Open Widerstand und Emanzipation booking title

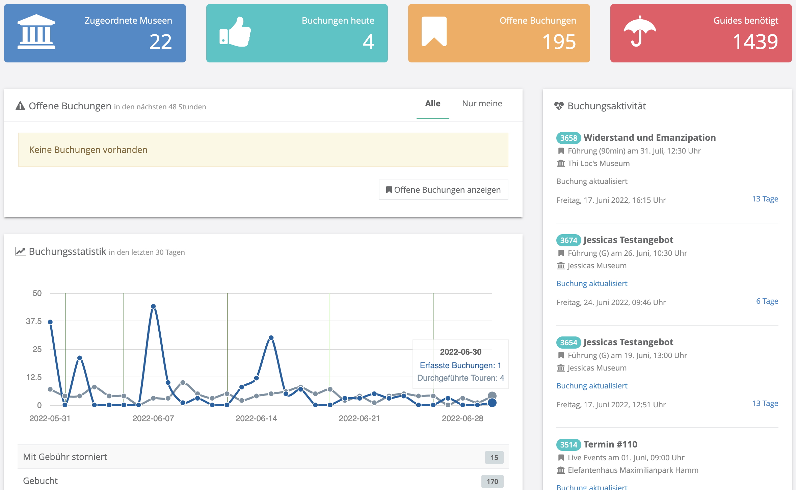[x=649, y=138]
